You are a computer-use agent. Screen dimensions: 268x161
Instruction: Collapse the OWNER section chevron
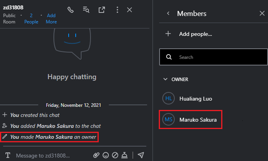(165, 79)
